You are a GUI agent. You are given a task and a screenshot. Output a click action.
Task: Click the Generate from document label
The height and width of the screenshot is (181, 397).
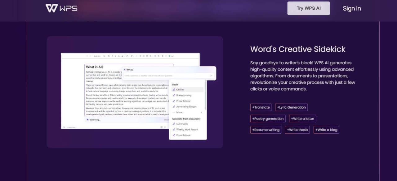pyautogui.click(x=186, y=119)
